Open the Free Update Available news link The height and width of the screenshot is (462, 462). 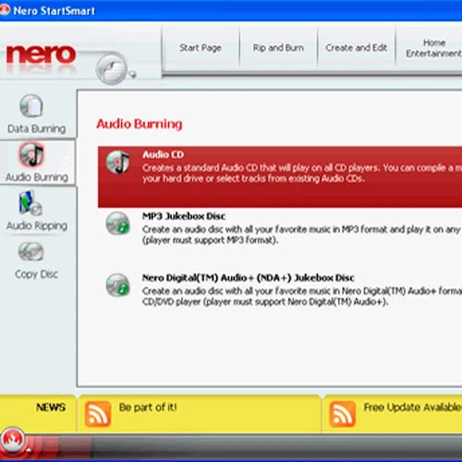coord(413,407)
